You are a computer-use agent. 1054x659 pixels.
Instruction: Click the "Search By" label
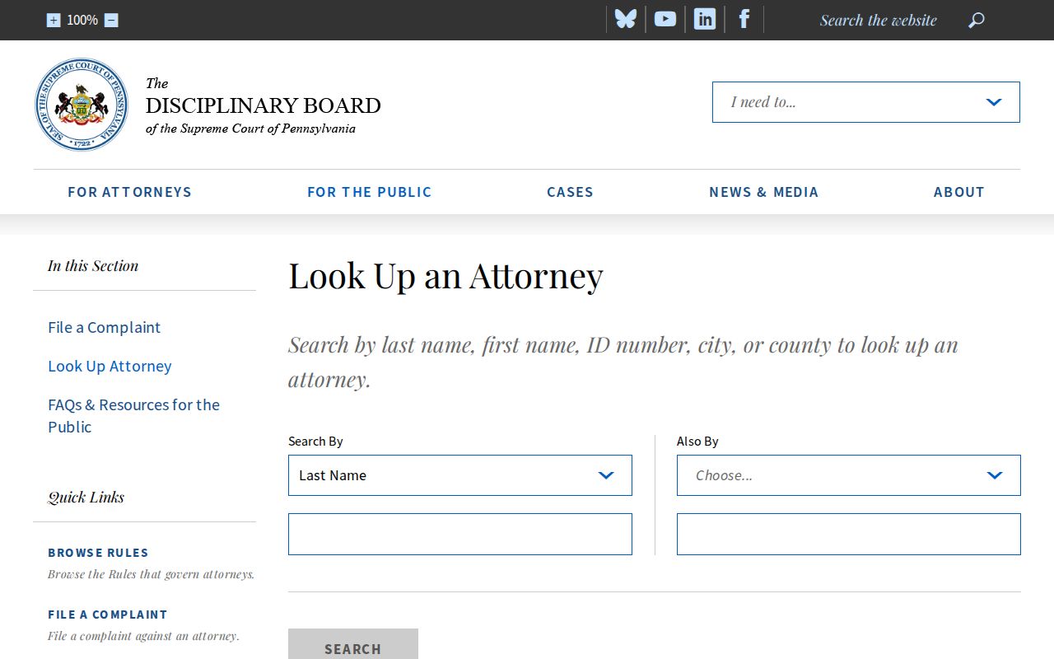coord(315,442)
